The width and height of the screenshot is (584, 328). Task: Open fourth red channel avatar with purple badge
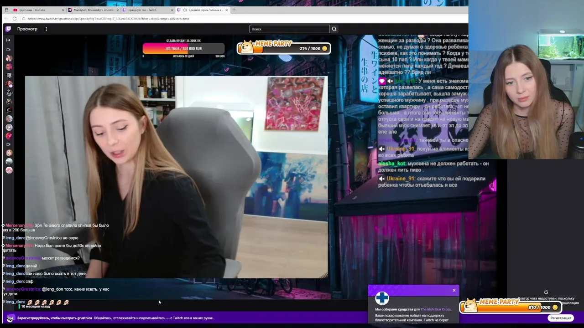pyautogui.click(x=9, y=84)
